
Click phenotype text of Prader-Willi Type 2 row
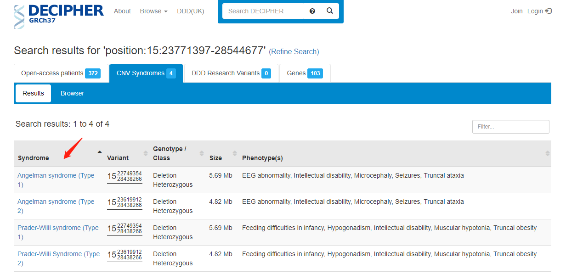[x=389, y=254]
